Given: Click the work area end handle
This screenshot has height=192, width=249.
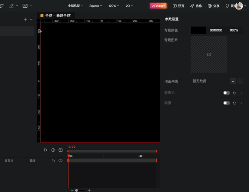Looking at the screenshot, I should 156,151.
